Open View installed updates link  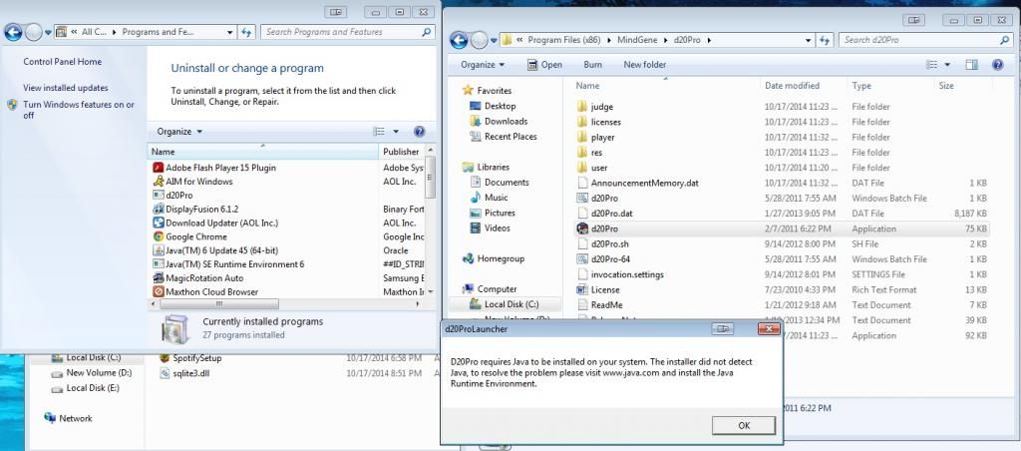click(x=66, y=88)
